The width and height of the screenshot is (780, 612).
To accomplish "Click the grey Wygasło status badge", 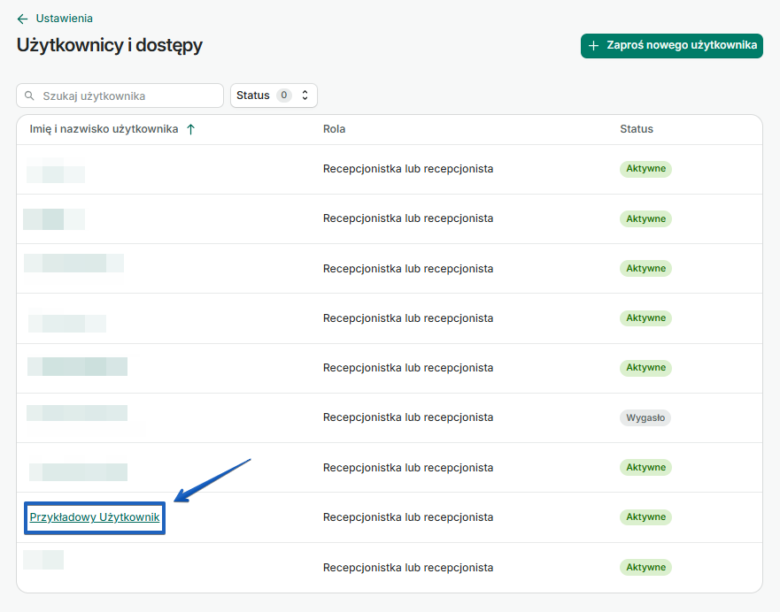I will [x=645, y=417].
